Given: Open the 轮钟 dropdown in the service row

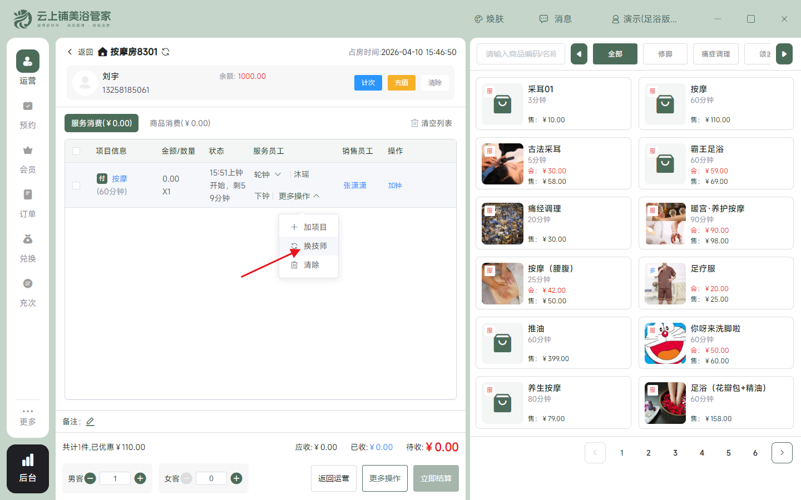Looking at the screenshot, I should coord(268,174).
